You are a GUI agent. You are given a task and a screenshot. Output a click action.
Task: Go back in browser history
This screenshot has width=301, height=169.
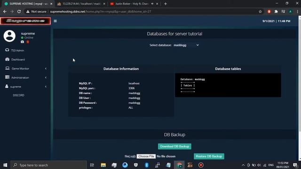point(5,11)
